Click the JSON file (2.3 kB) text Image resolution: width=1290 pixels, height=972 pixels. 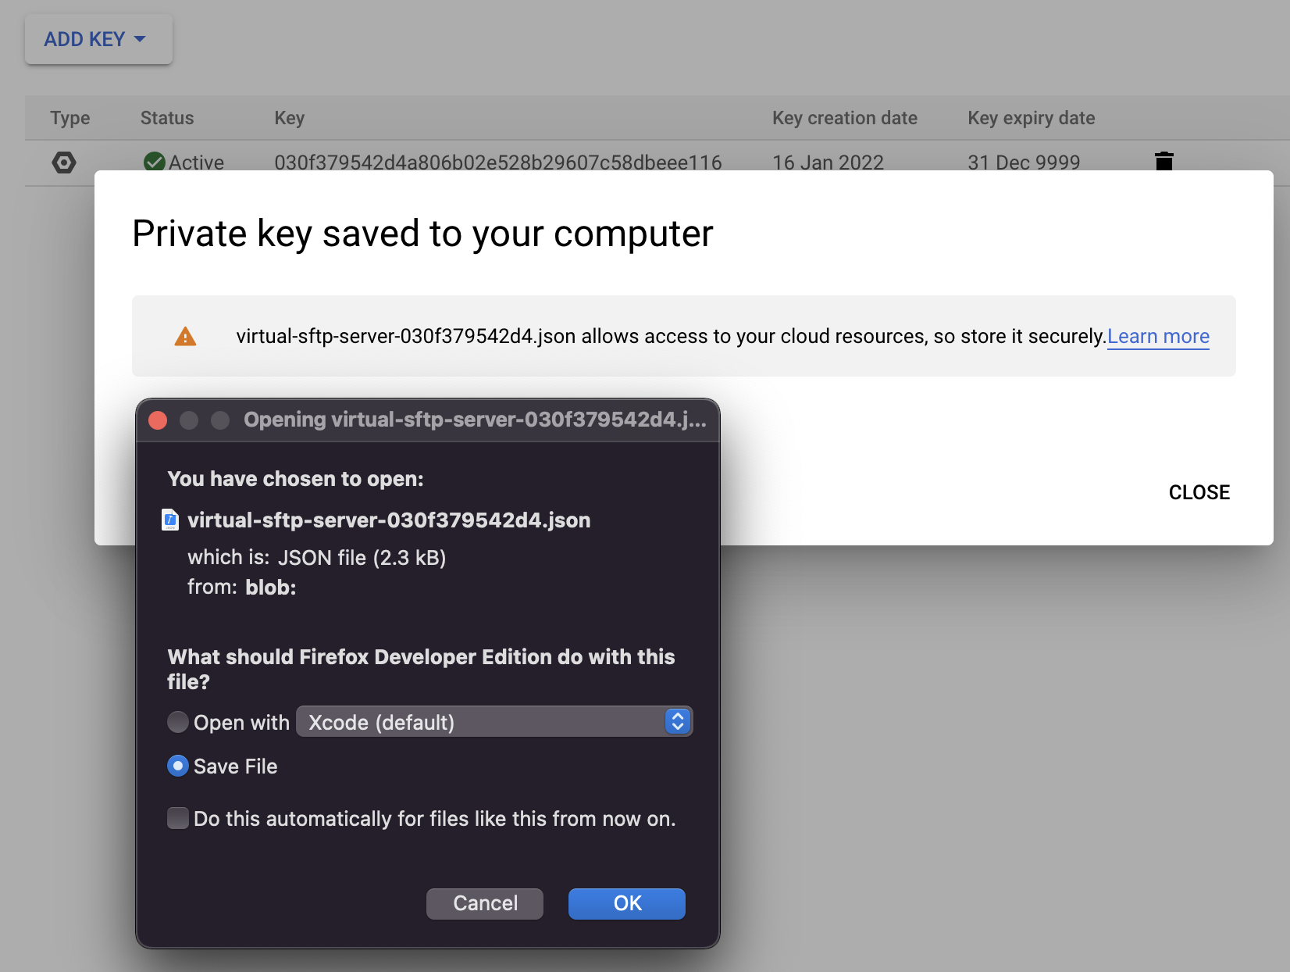point(362,557)
